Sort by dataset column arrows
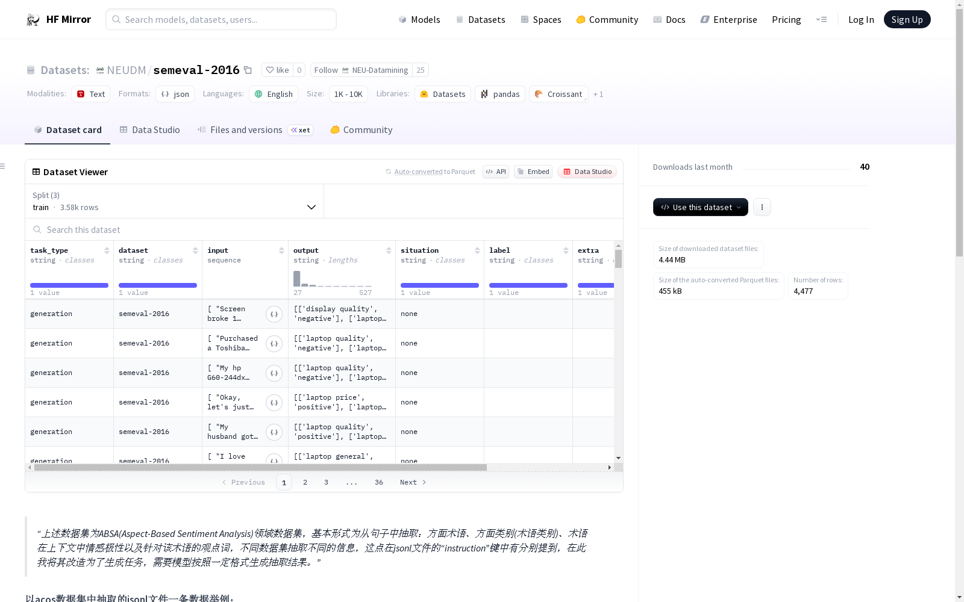Image resolution: width=964 pixels, height=602 pixels. pyautogui.click(x=195, y=250)
